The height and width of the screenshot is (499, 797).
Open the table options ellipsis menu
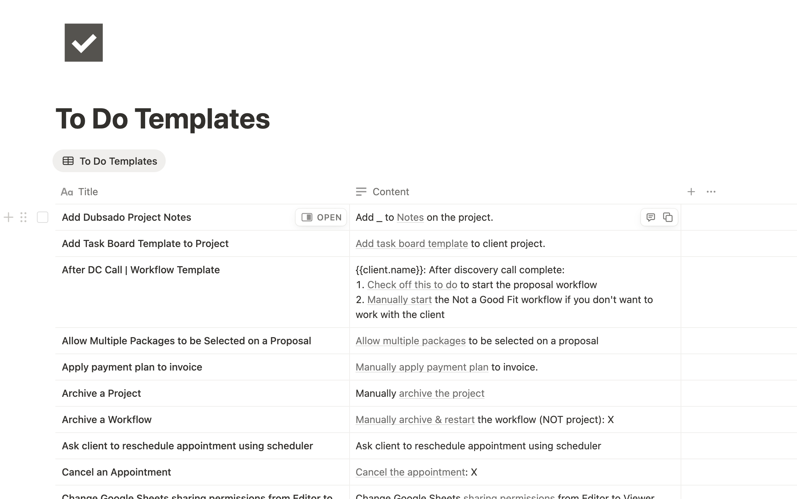tap(711, 192)
